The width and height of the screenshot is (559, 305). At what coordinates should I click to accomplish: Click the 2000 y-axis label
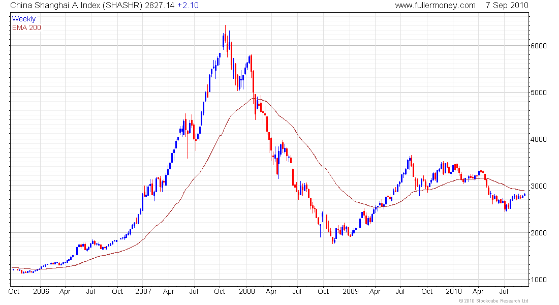(x=539, y=233)
